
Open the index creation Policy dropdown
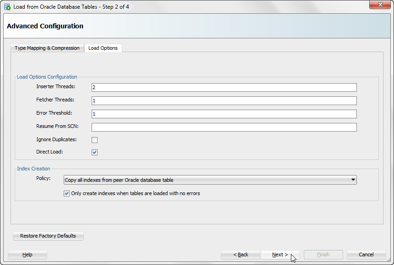(x=210, y=180)
